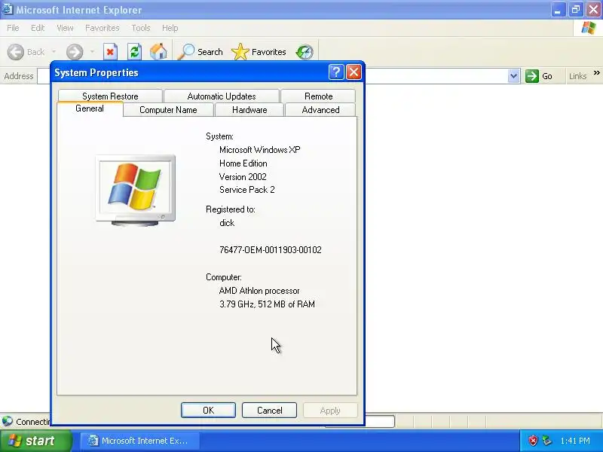Click the Windows XP monitor logo image
The width and height of the screenshot is (603, 452).
pos(136,190)
